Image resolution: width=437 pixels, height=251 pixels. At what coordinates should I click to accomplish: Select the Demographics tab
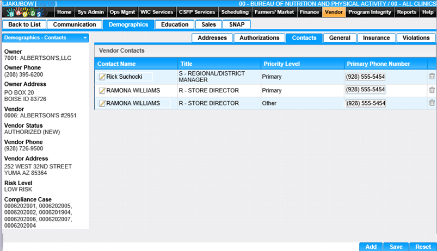click(x=128, y=24)
